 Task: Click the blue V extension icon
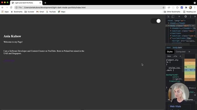click(x=182, y=7)
